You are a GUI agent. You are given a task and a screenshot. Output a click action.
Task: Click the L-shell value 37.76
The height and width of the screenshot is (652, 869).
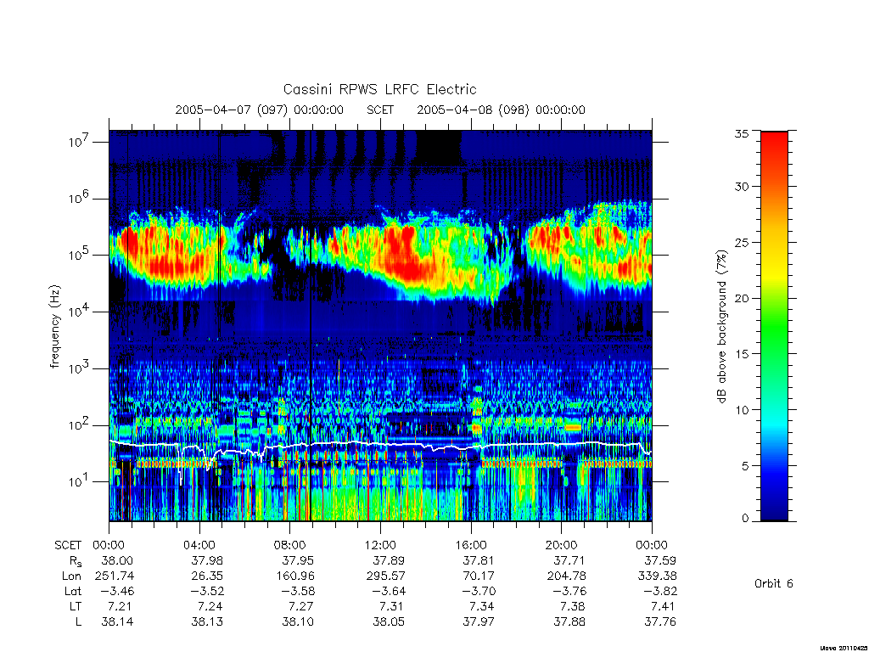coord(660,621)
